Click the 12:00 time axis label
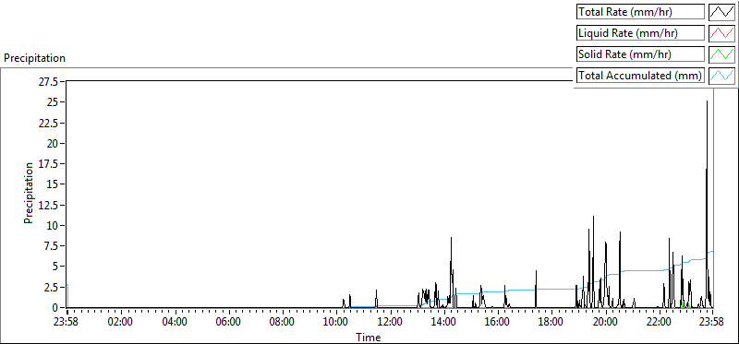The width and height of the screenshot is (739, 344). pyautogui.click(x=390, y=323)
